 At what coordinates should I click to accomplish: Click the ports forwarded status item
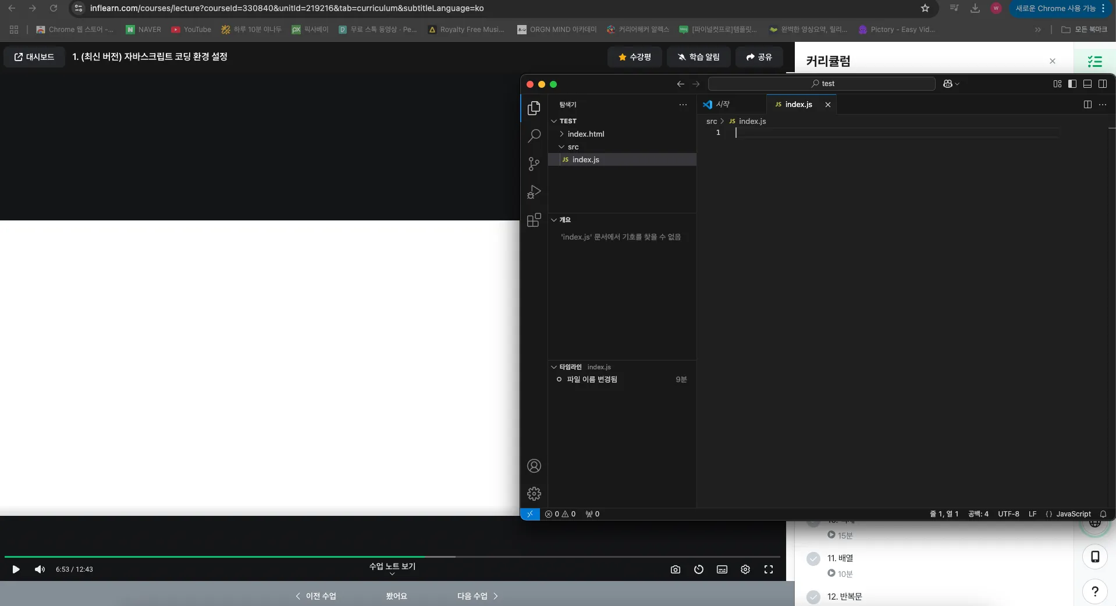coord(592,514)
